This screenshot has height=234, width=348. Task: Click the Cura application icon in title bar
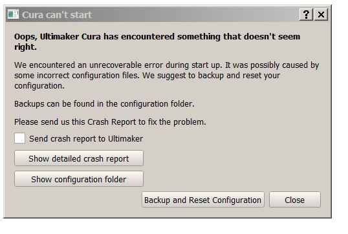click(x=13, y=14)
